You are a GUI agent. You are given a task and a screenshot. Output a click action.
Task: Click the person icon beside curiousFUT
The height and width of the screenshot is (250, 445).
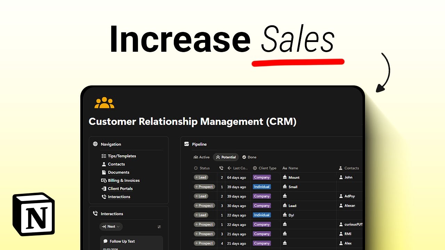[x=341, y=224]
